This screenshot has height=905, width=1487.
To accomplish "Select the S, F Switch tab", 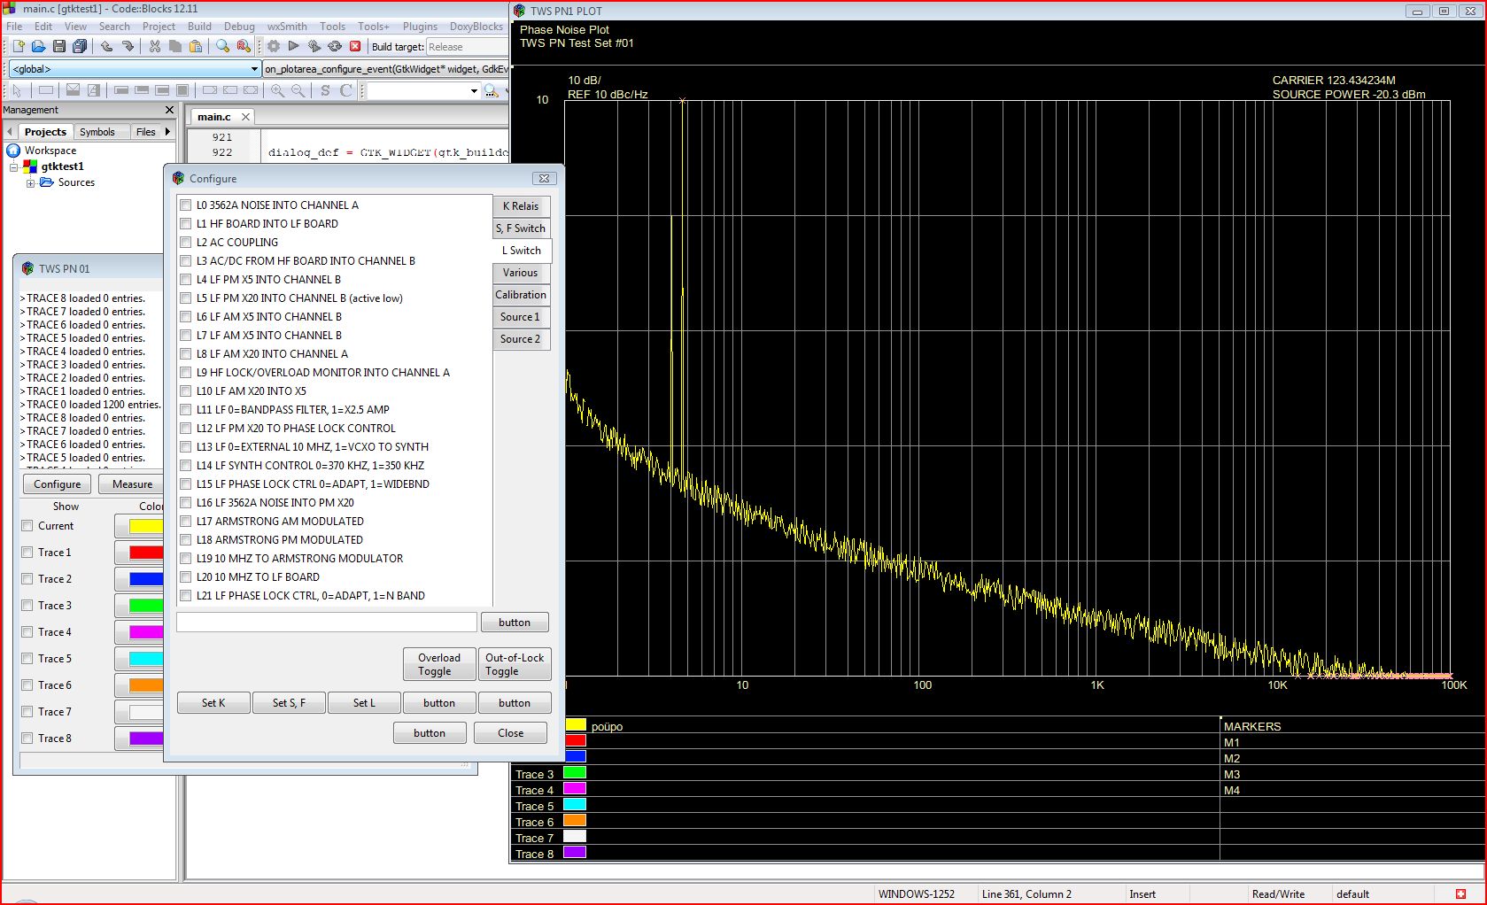I will [x=521, y=228].
